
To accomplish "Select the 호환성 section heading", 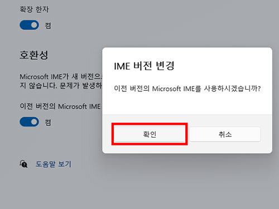I will click(34, 55).
